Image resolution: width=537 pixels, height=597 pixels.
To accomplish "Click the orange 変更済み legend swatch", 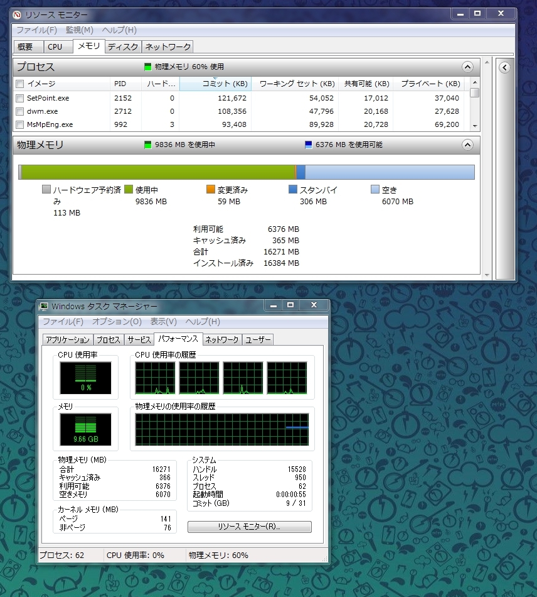I will pos(211,189).
